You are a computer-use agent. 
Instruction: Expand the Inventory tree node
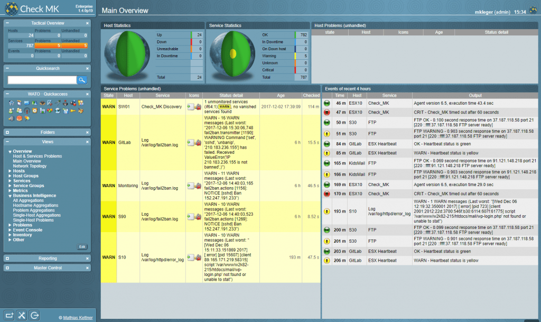pyautogui.click(x=10, y=235)
